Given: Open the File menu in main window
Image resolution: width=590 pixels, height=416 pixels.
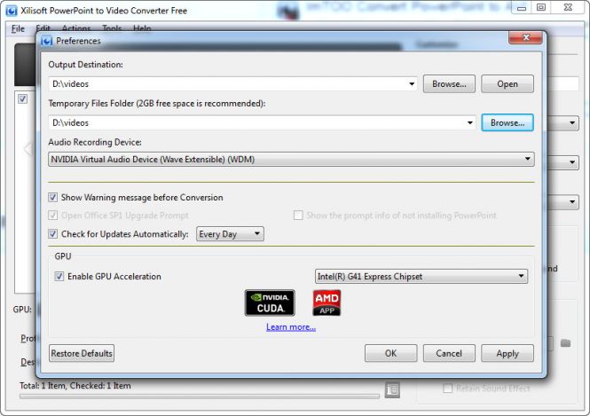Looking at the screenshot, I should (x=18, y=28).
